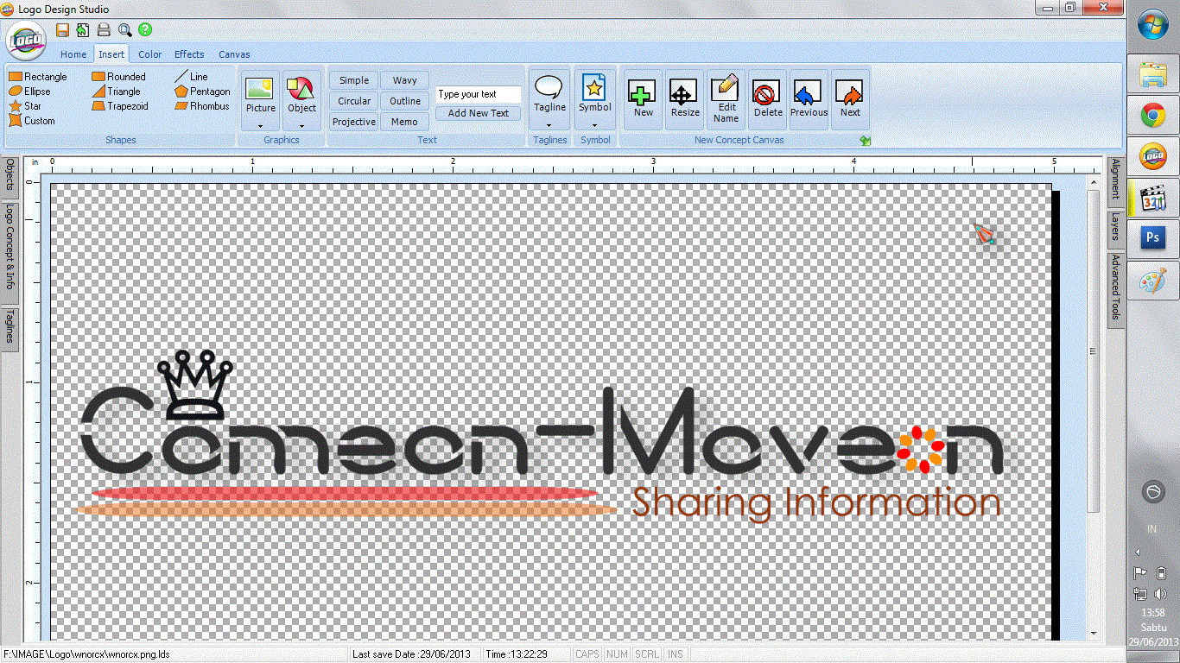
Task: Insert a Pentagon shape
Action: tap(202, 92)
